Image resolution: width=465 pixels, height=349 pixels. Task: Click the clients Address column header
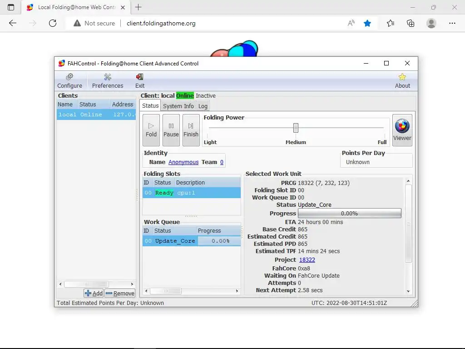123,105
